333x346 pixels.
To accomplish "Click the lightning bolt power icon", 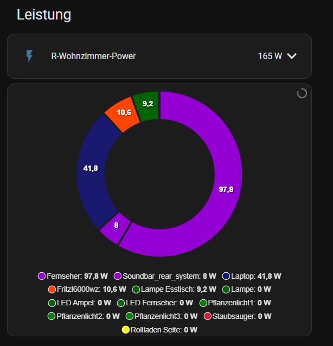I will click(30, 56).
